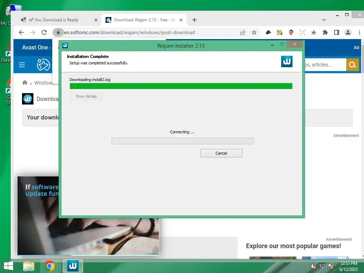Click the empty Connecting progress bar

[182, 141]
